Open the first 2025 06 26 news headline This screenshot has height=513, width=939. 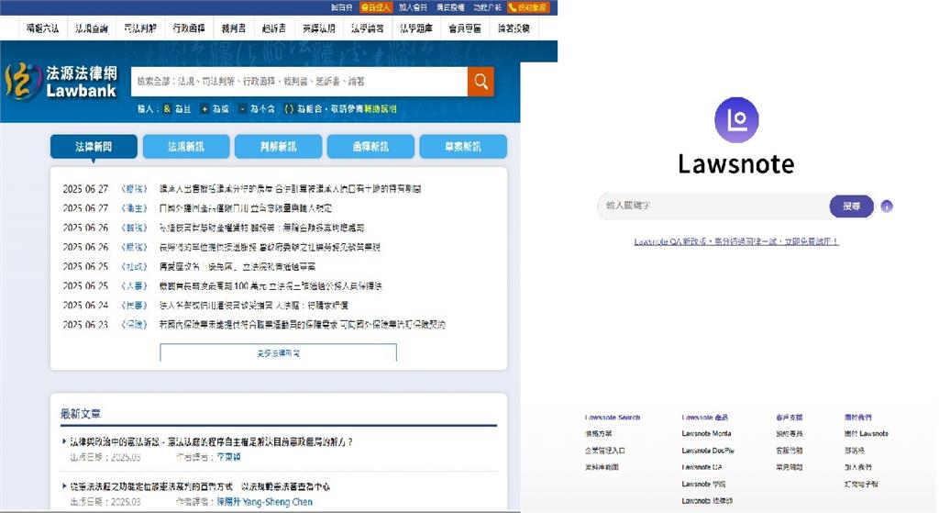pyautogui.click(x=261, y=228)
